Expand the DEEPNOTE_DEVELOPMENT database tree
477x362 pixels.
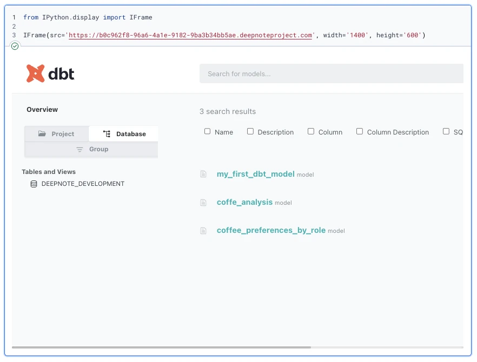[x=83, y=184]
